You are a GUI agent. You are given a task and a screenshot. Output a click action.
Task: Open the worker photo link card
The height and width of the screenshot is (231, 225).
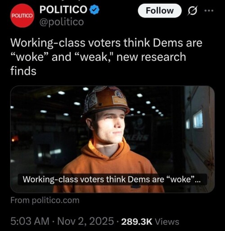112,139
